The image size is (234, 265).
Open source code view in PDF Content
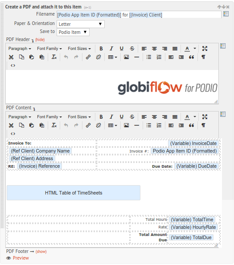pyautogui.click(x=13, y=134)
